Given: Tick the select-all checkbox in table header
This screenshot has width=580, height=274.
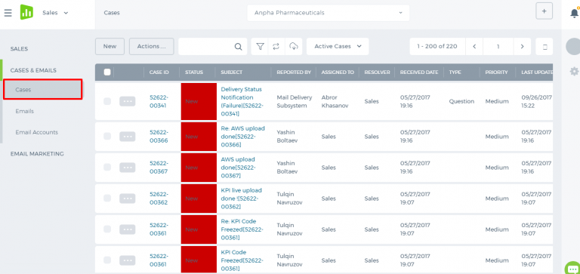Looking at the screenshot, I should pyautogui.click(x=107, y=72).
